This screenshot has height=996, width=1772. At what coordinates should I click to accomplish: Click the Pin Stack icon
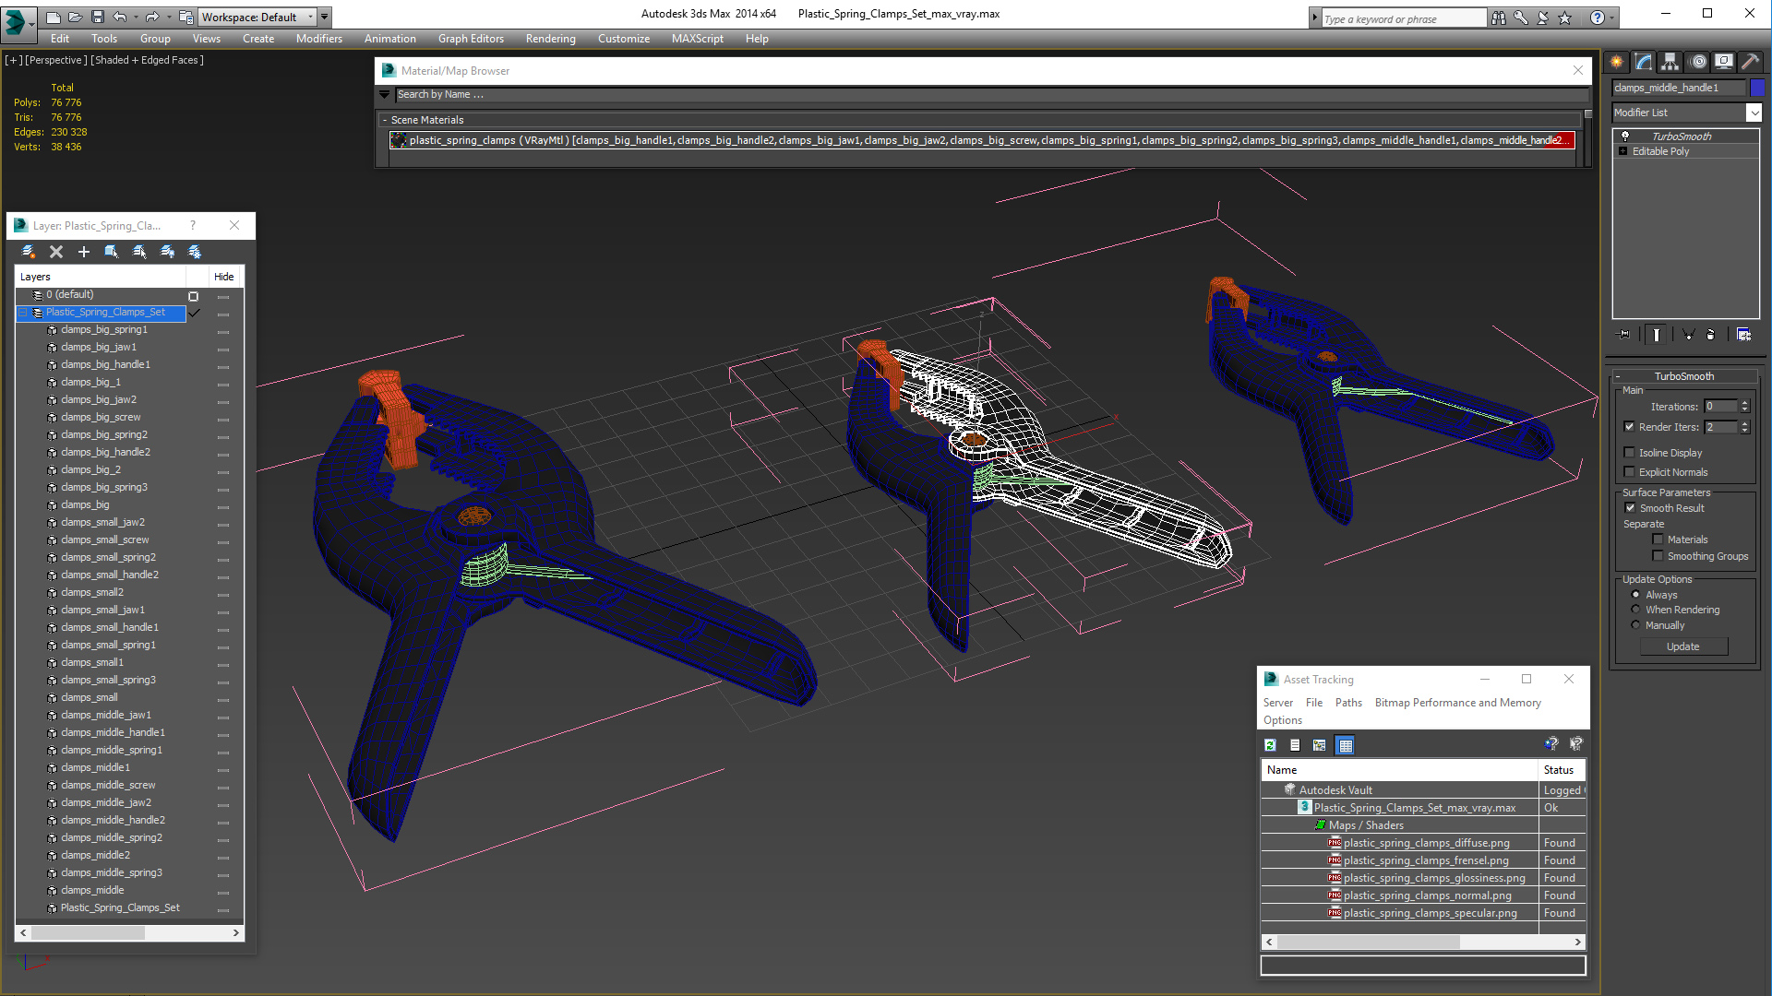click(1624, 335)
